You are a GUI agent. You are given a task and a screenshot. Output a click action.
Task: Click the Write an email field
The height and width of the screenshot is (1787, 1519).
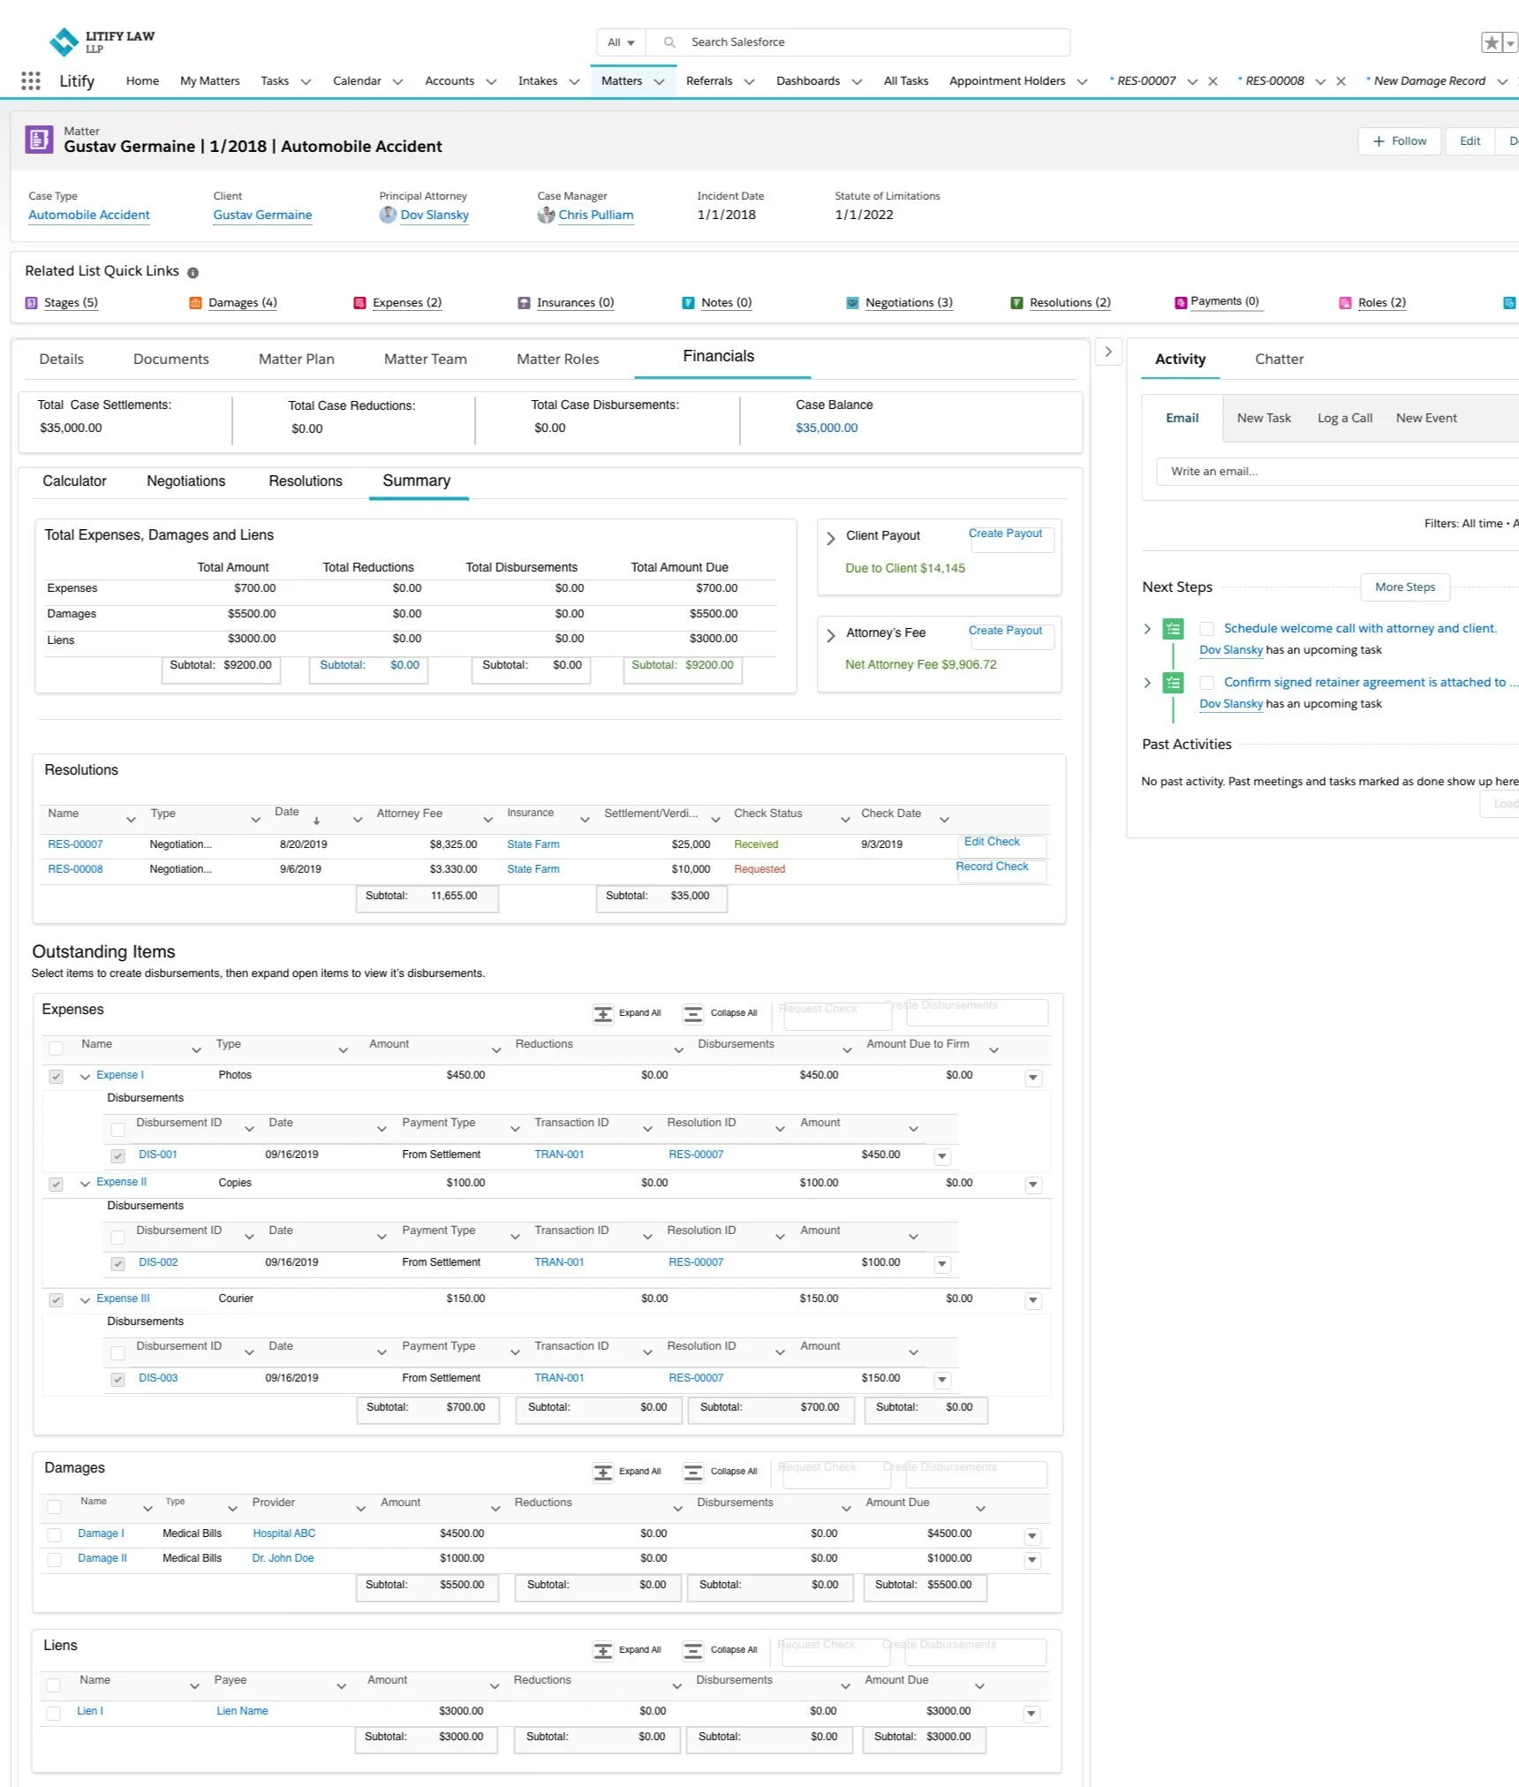[x=1338, y=472]
